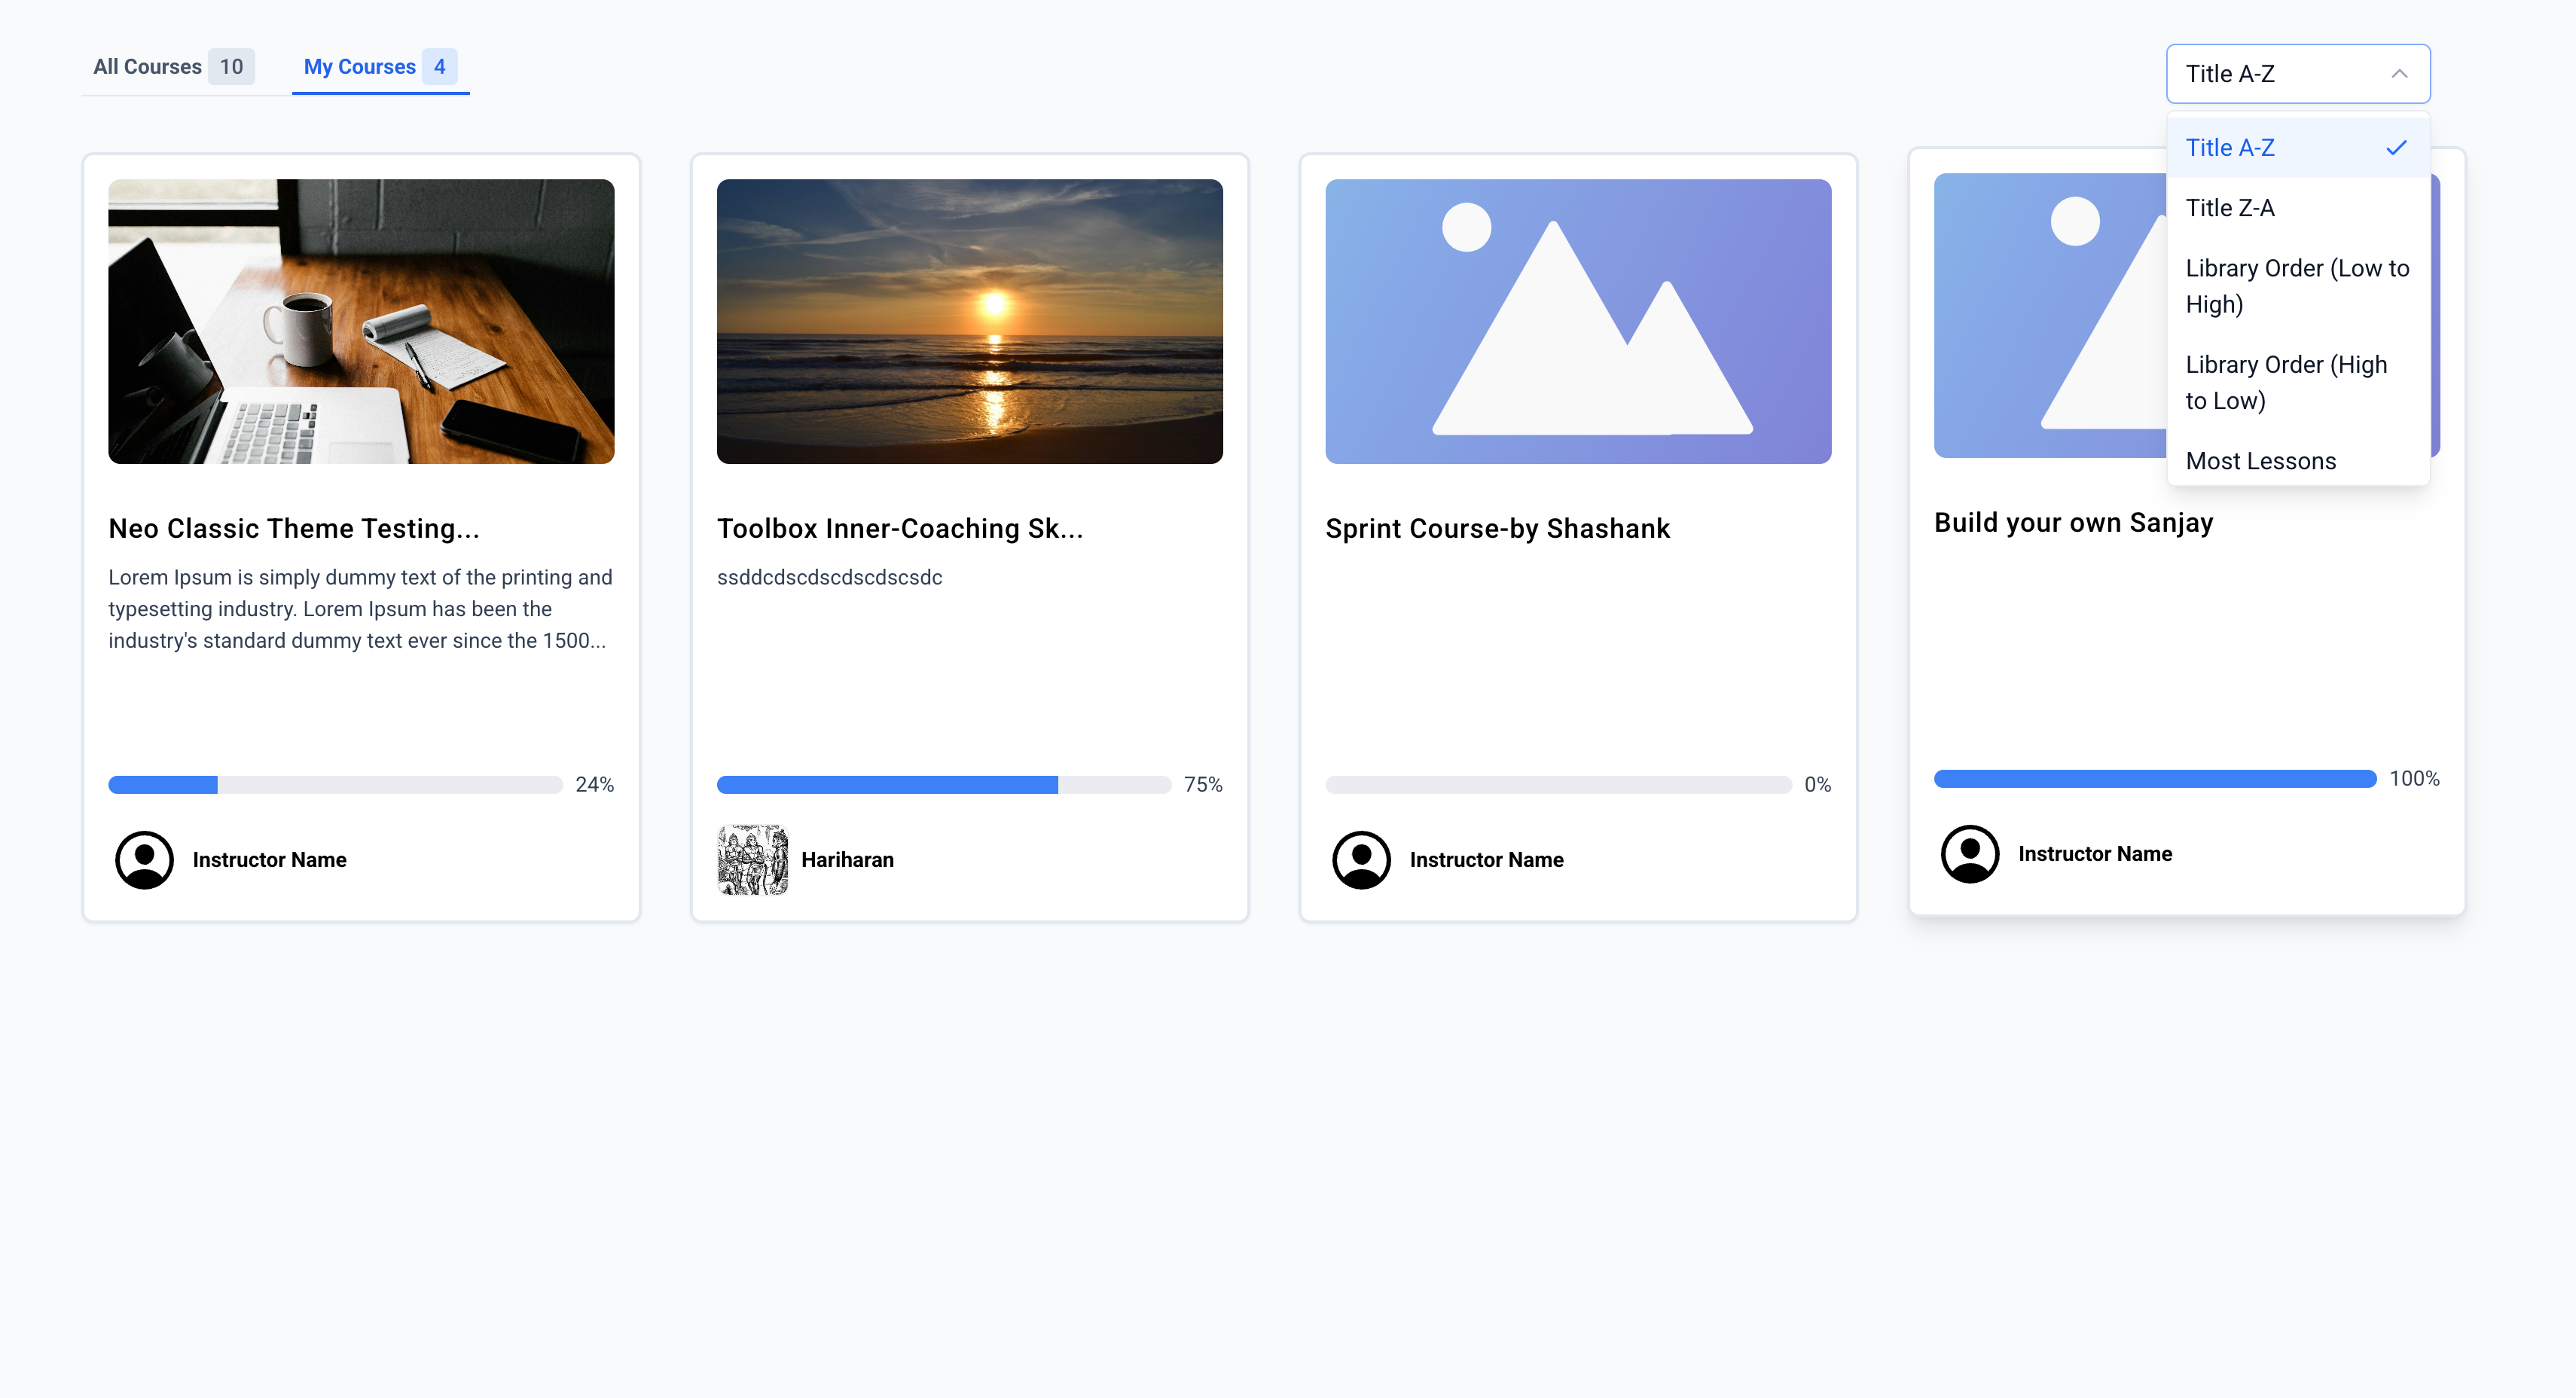
Task: Choose Library Order (Low to High)
Action: pos(2296,286)
